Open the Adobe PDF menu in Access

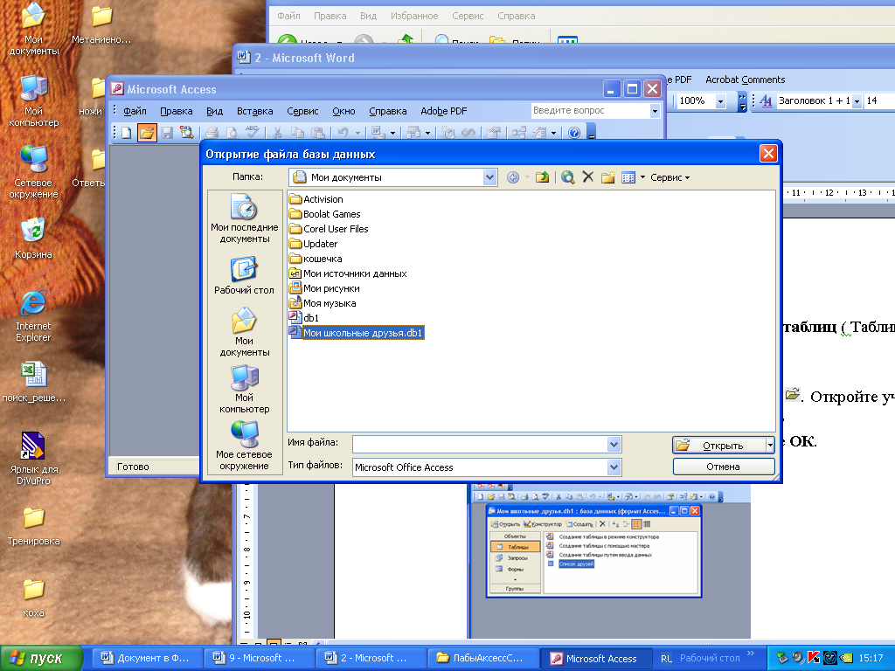443,111
